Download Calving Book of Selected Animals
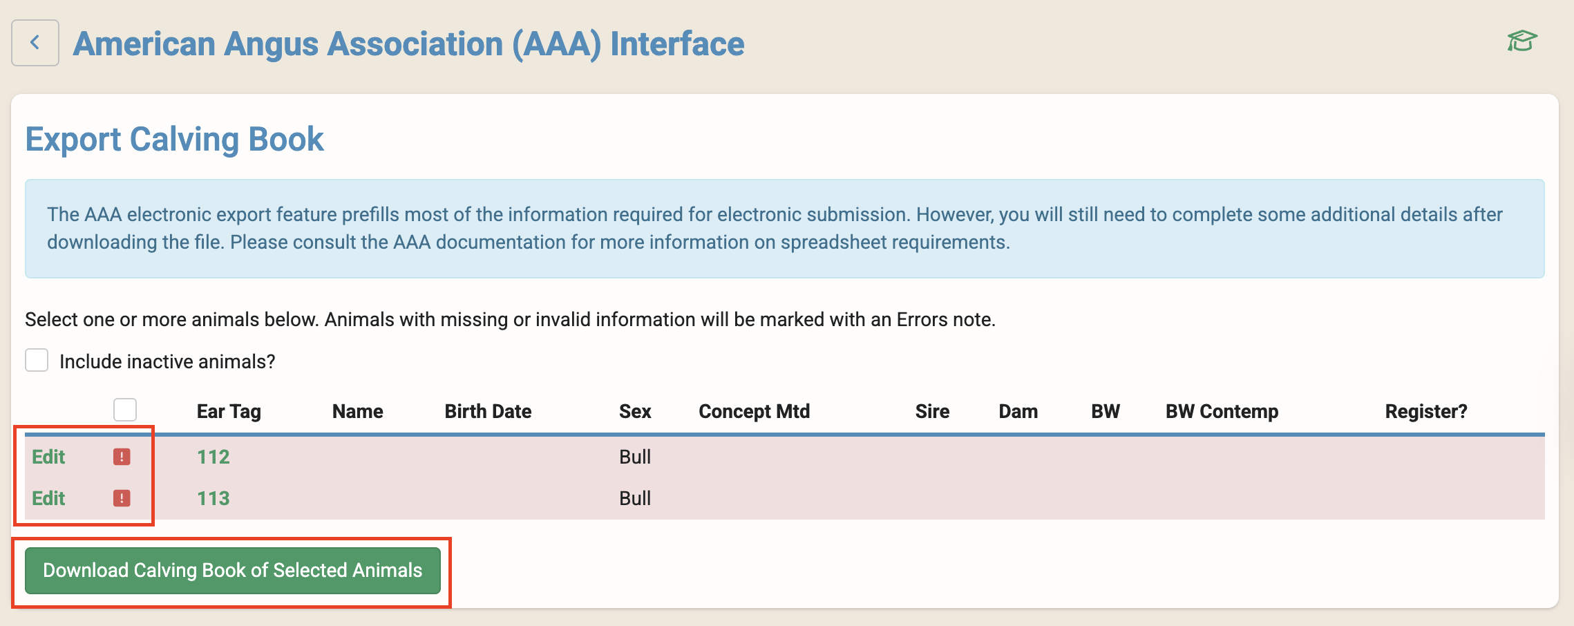Viewport: 1574px width, 626px height. click(232, 571)
